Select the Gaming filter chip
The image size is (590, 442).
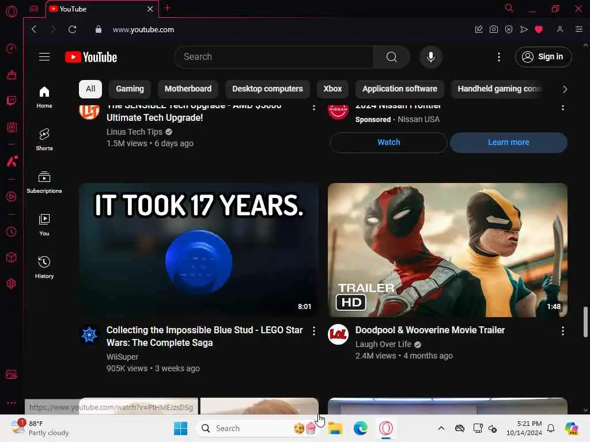pos(130,89)
